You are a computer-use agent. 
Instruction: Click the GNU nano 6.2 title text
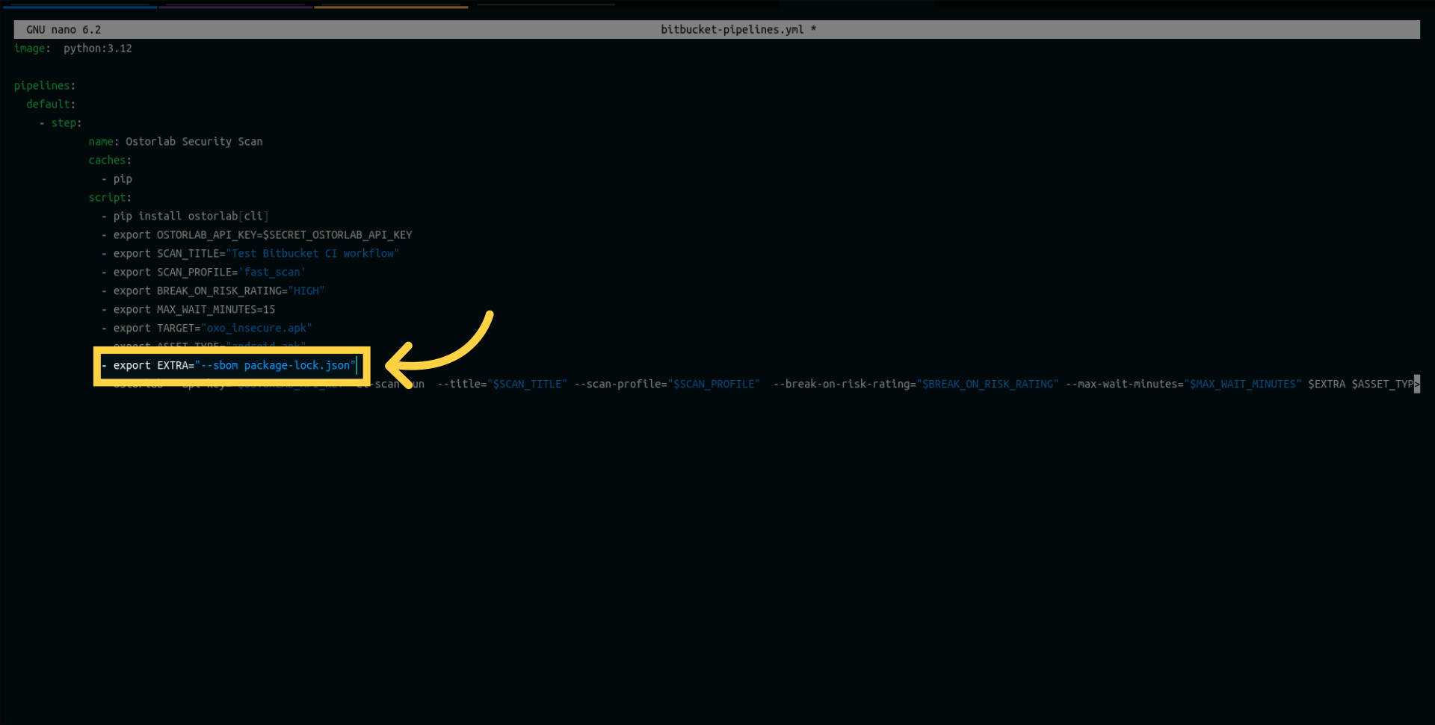(x=64, y=30)
